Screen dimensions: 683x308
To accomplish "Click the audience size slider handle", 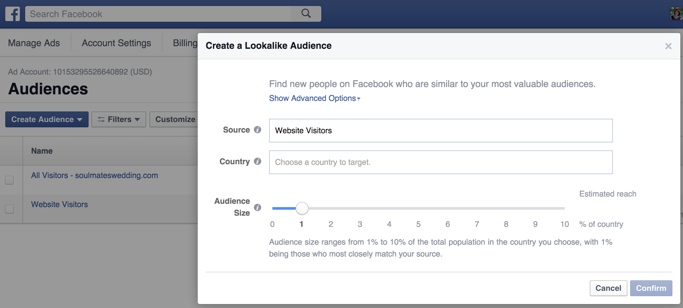I will click(302, 208).
